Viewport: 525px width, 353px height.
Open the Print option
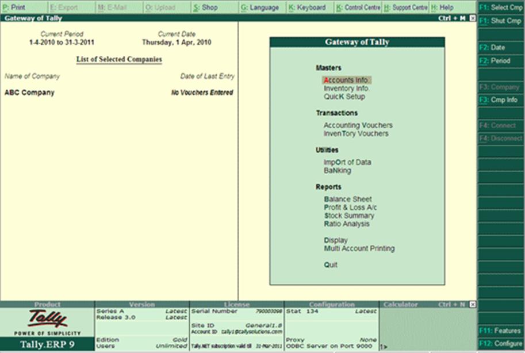16,7
